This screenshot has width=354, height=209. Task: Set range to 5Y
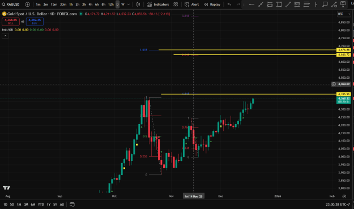tap(55, 204)
